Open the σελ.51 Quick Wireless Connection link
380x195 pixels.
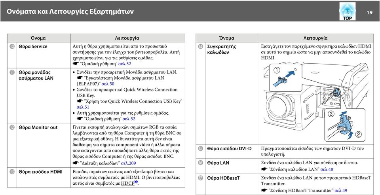(x=83, y=107)
